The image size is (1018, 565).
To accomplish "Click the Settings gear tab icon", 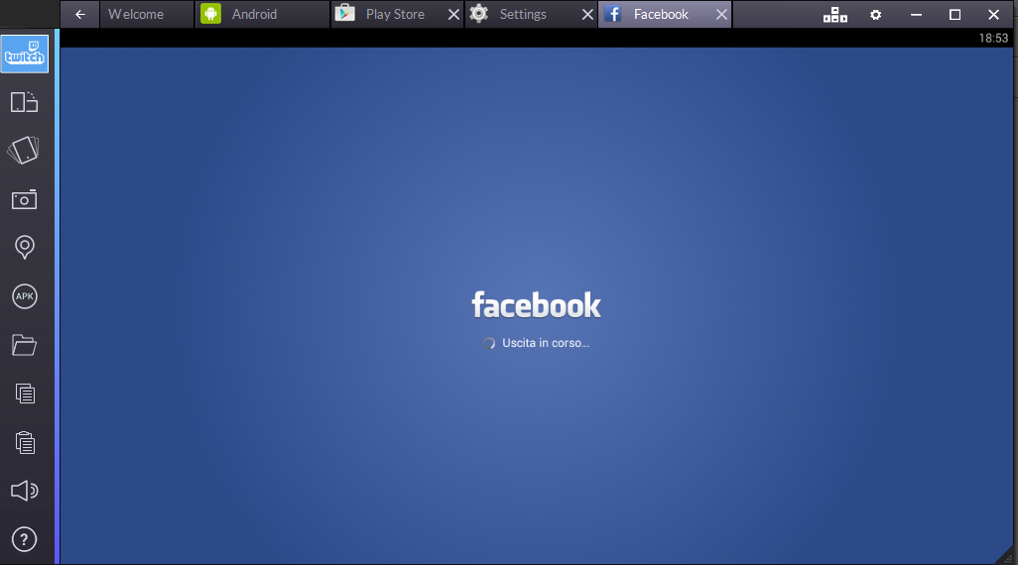I will tap(478, 14).
